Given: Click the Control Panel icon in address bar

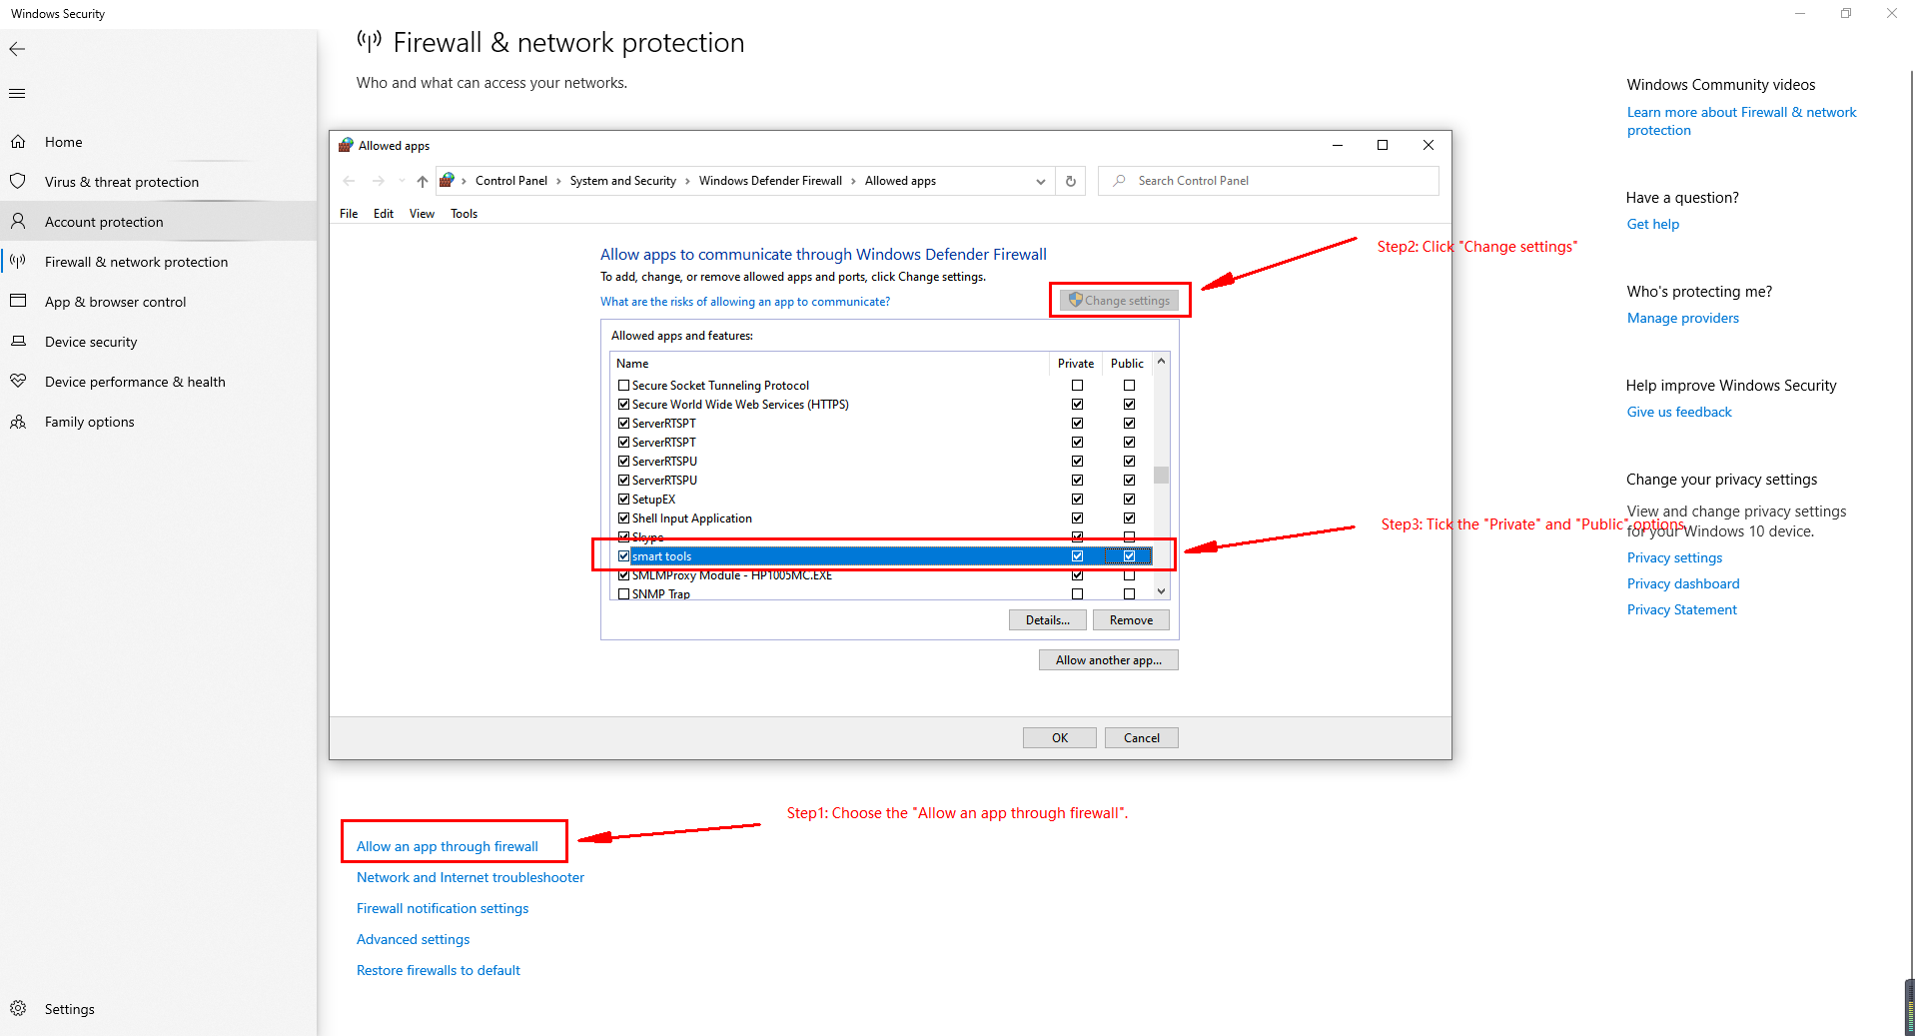Looking at the screenshot, I should tap(447, 180).
